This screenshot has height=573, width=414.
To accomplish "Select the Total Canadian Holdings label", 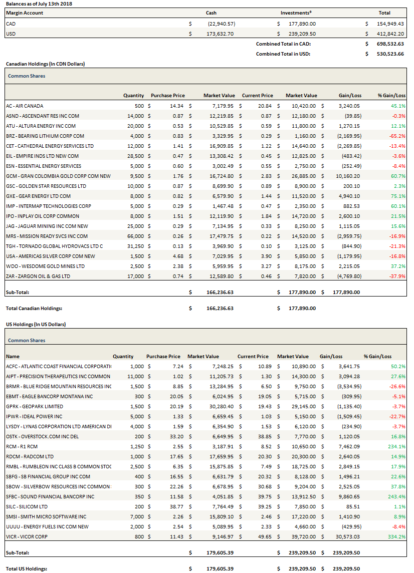I will coord(34,308).
